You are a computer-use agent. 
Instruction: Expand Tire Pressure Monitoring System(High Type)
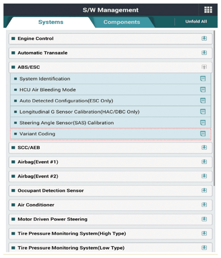(204, 234)
